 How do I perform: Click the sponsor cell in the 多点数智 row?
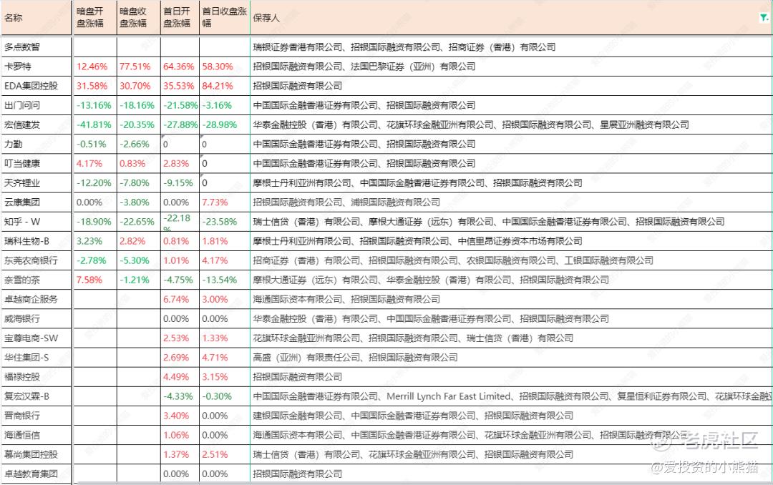click(x=511, y=46)
